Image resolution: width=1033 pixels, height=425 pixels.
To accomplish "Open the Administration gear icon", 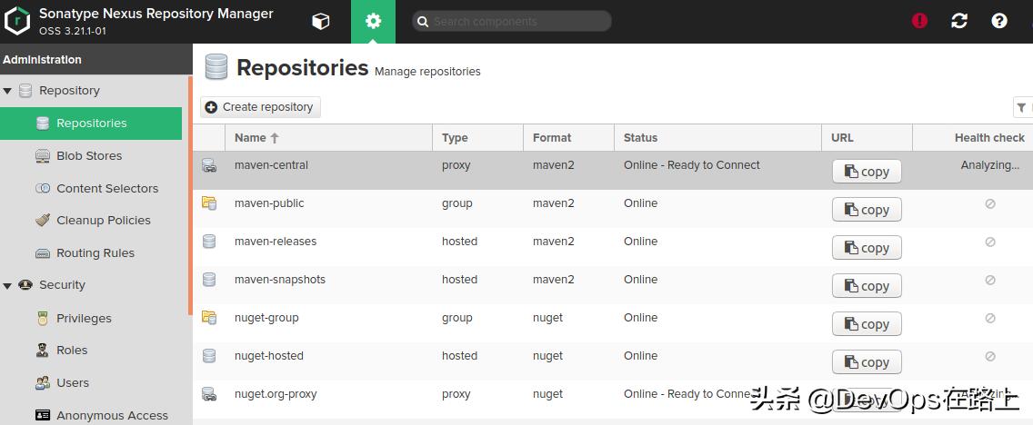I will [x=373, y=22].
